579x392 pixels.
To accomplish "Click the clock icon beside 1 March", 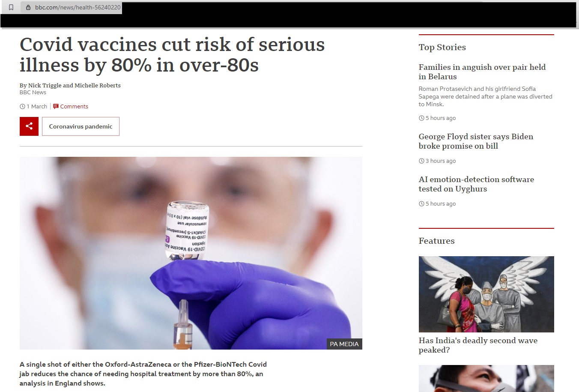I will tap(22, 106).
